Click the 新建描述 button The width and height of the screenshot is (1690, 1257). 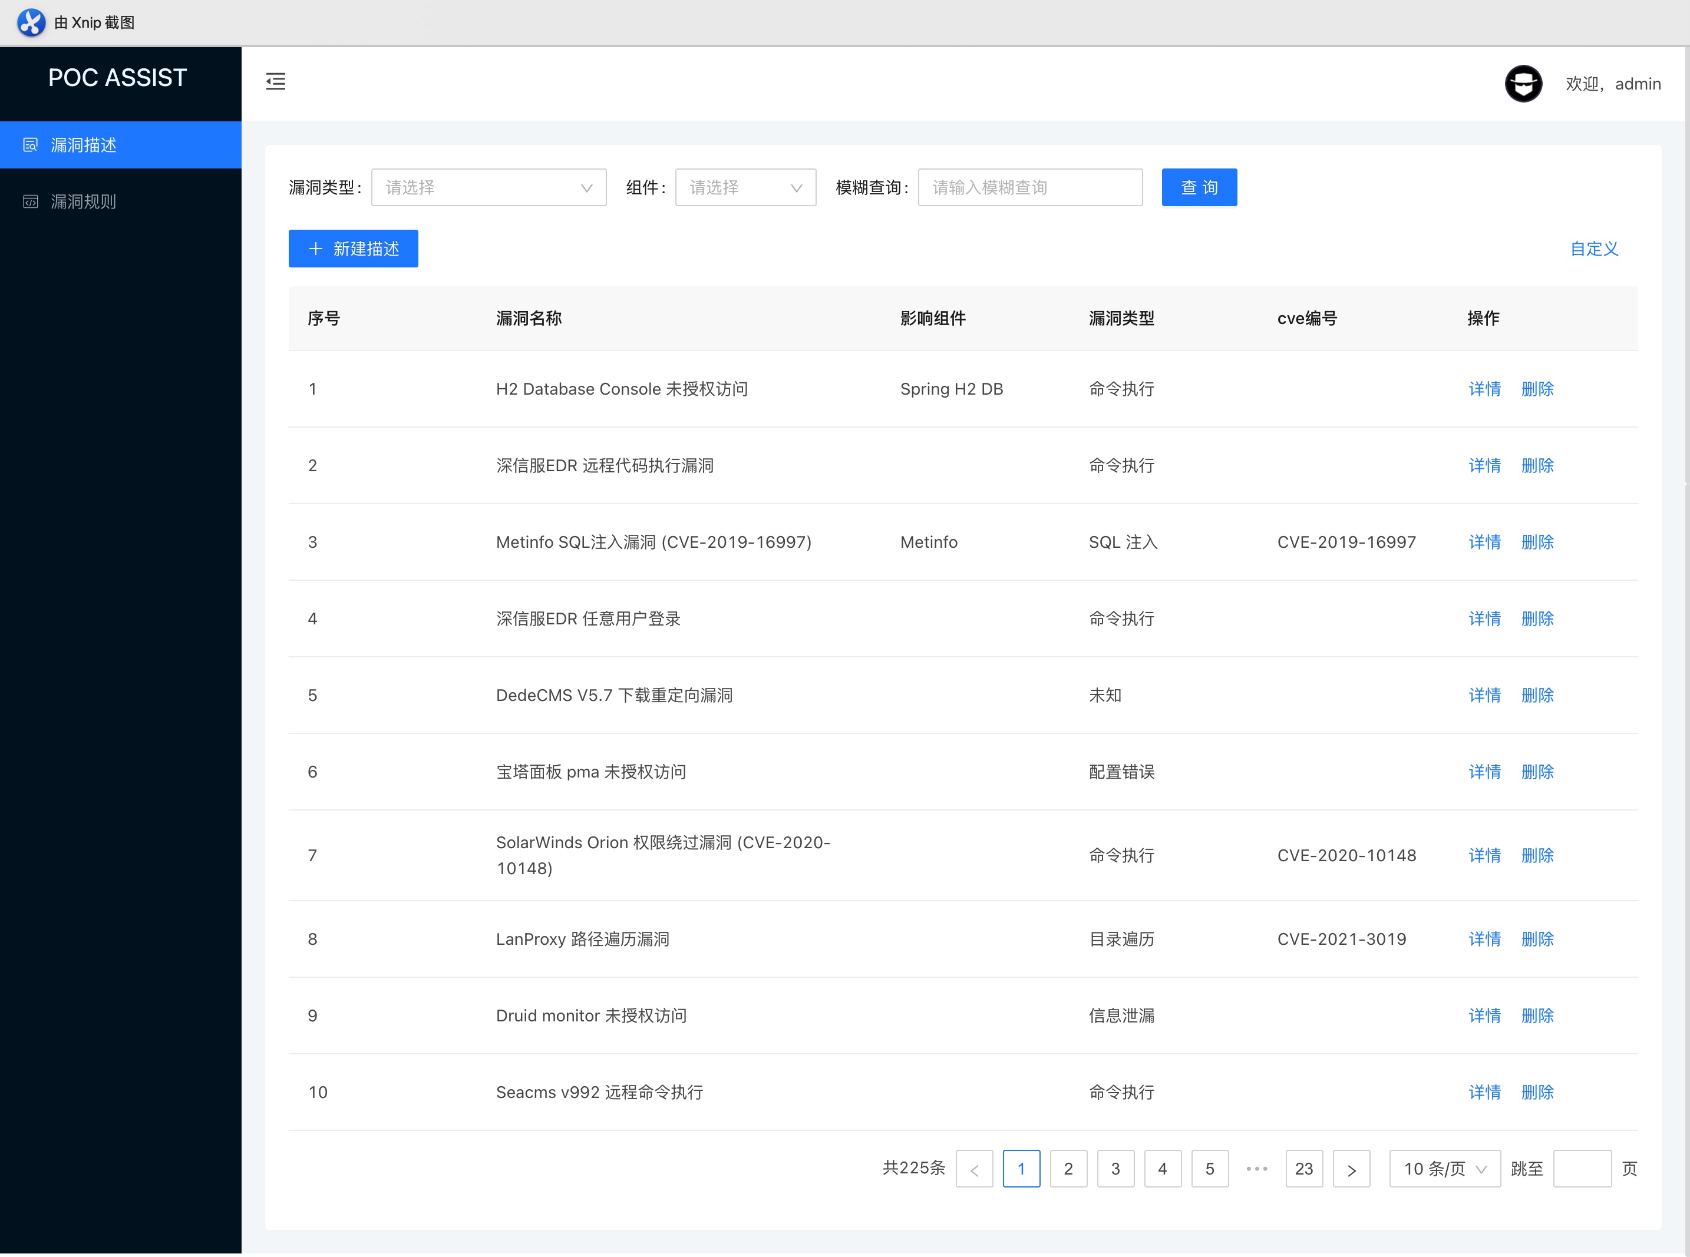click(x=353, y=249)
